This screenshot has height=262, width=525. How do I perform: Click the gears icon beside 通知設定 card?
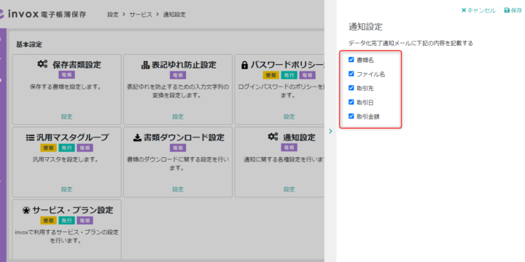pos(273,136)
